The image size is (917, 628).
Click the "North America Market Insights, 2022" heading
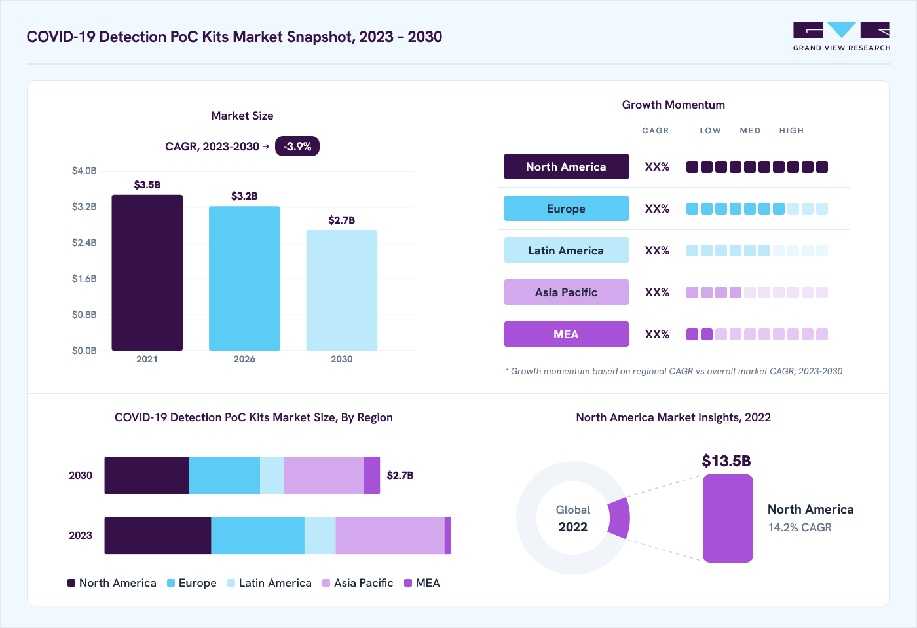[x=673, y=417]
